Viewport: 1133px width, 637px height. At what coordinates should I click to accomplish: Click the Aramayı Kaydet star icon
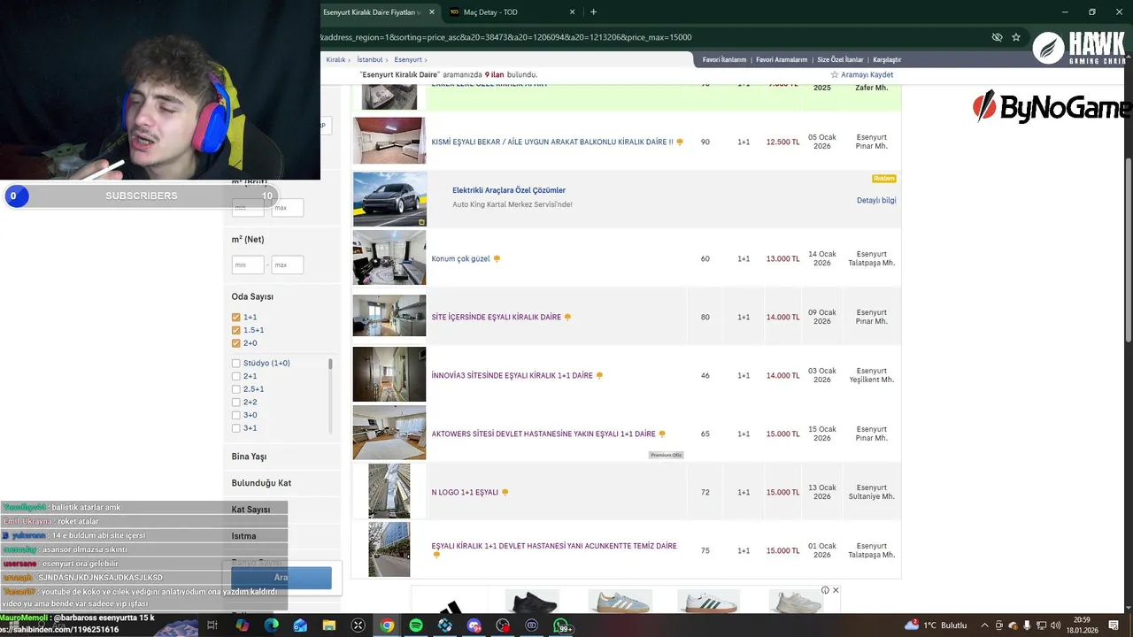[x=834, y=75]
